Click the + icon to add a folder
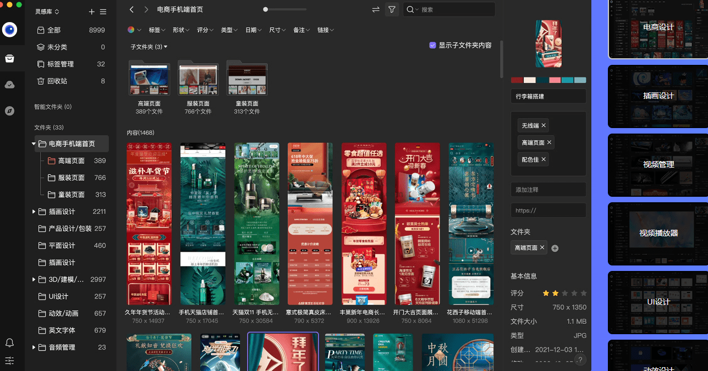The image size is (708, 371). [91, 11]
